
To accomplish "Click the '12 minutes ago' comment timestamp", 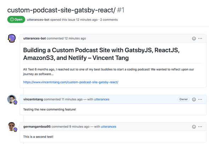I will [75, 38].
